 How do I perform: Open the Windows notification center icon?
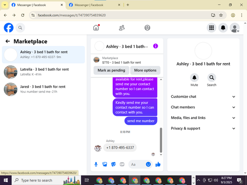click(240, 181)
